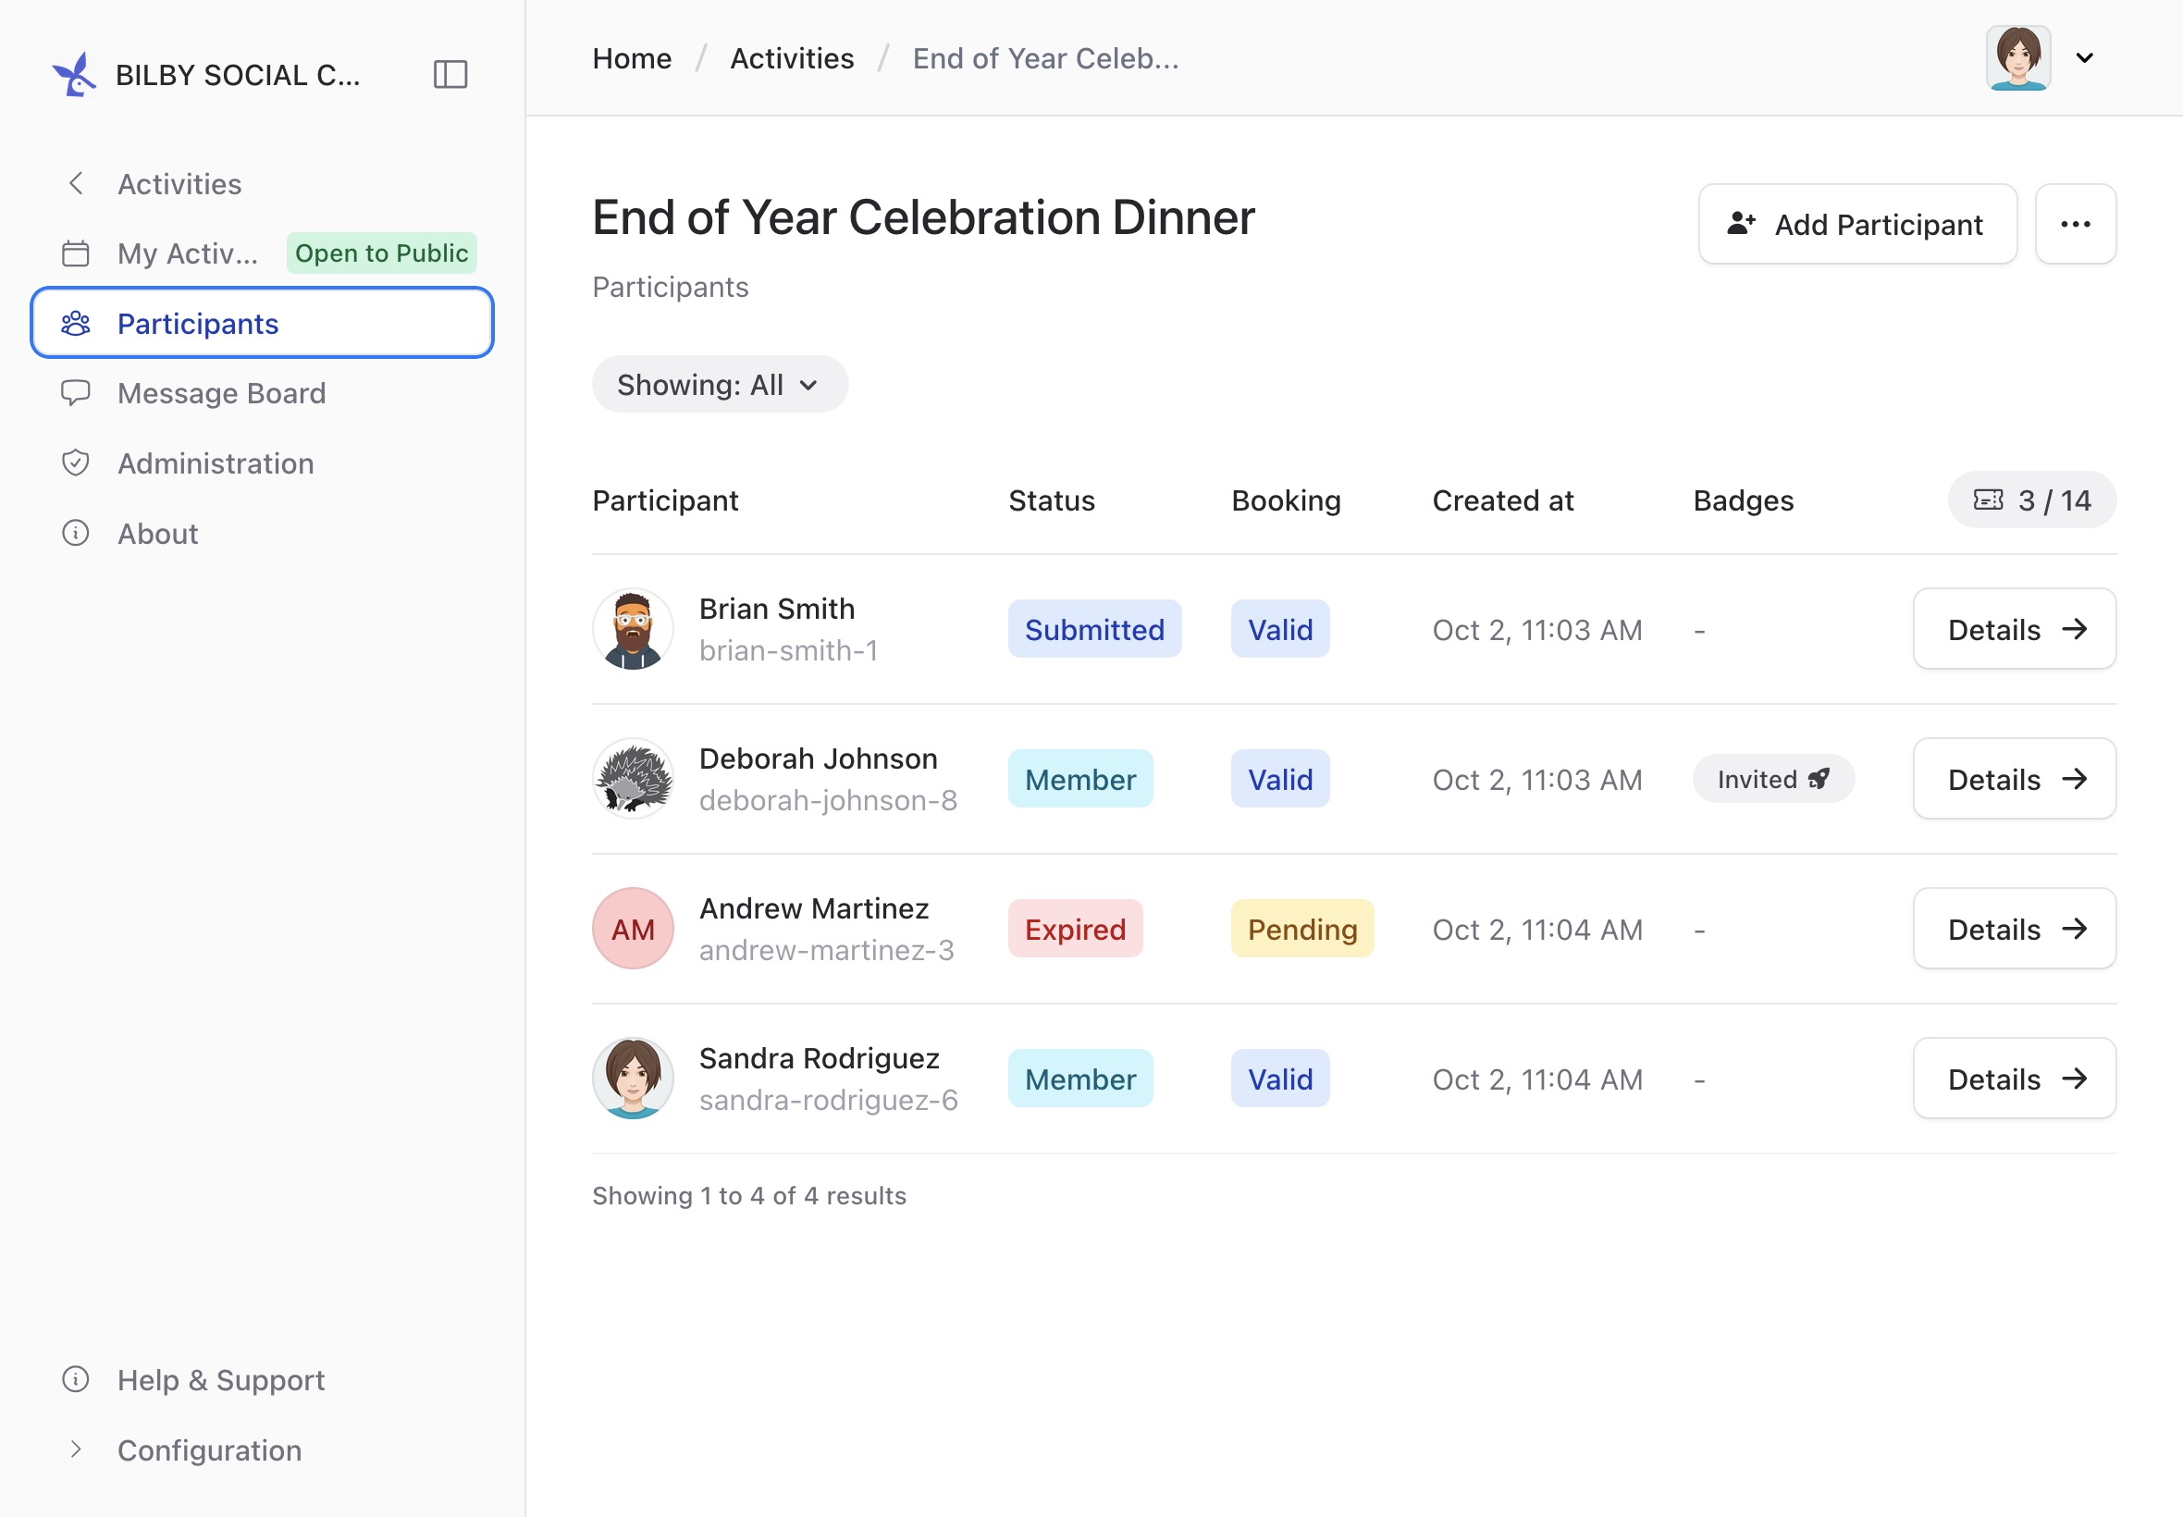
Task: Go back using the Activities chevron arrow
Action: [77, 183]
